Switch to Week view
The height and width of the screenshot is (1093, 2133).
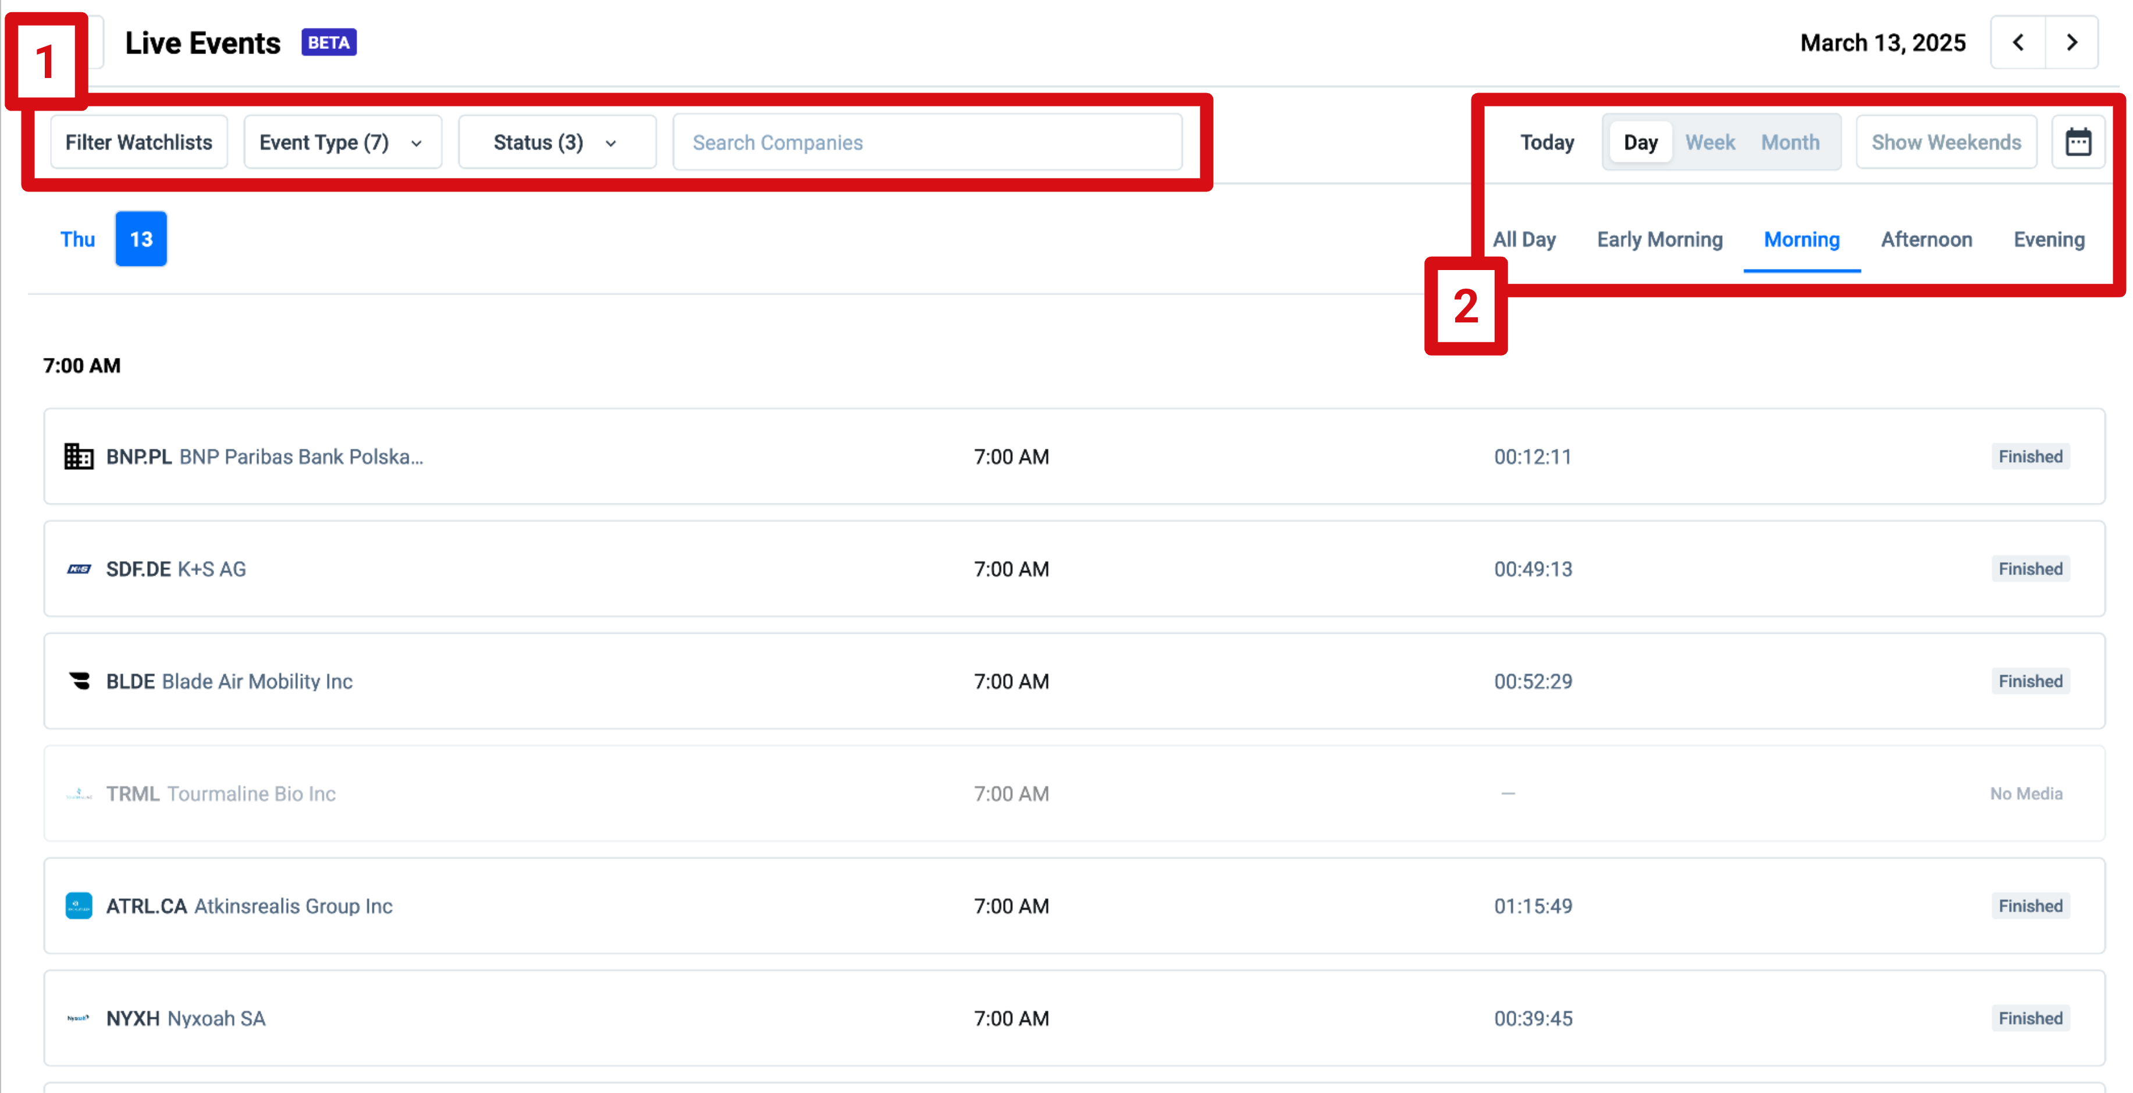[1710, 143]
